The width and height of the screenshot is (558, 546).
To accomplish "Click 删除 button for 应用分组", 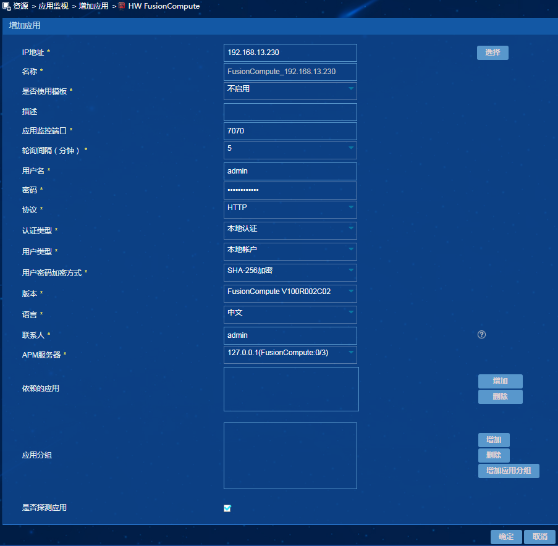I will click(x=494, y=455).
